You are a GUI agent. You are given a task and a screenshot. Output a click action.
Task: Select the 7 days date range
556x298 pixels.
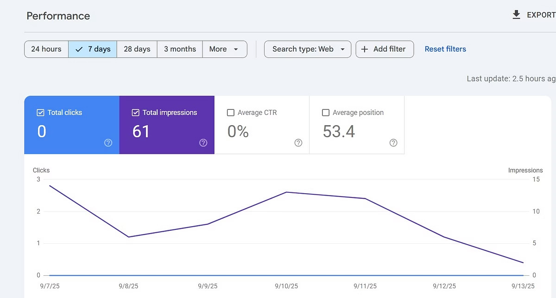[93, 49]
